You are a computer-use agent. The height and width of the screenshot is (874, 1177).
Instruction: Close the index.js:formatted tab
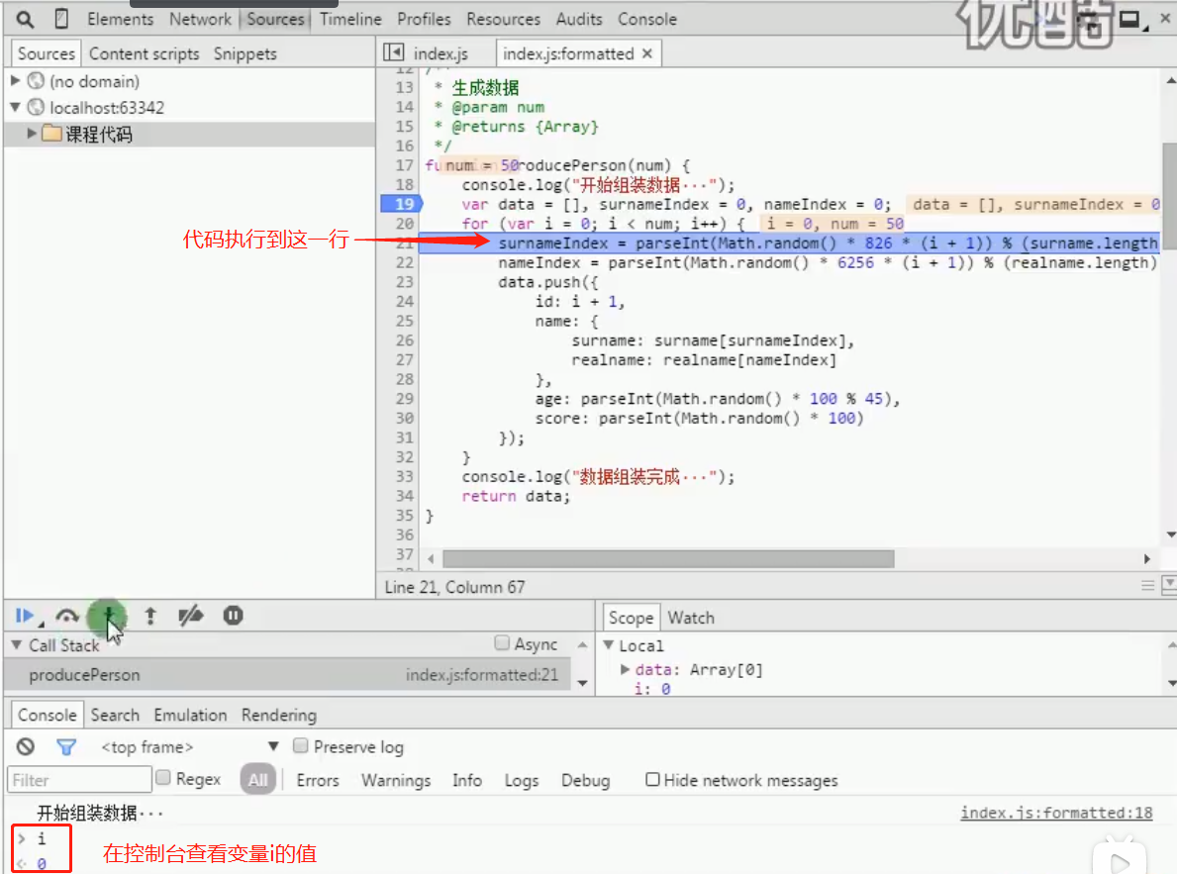(x=647, y=53)
